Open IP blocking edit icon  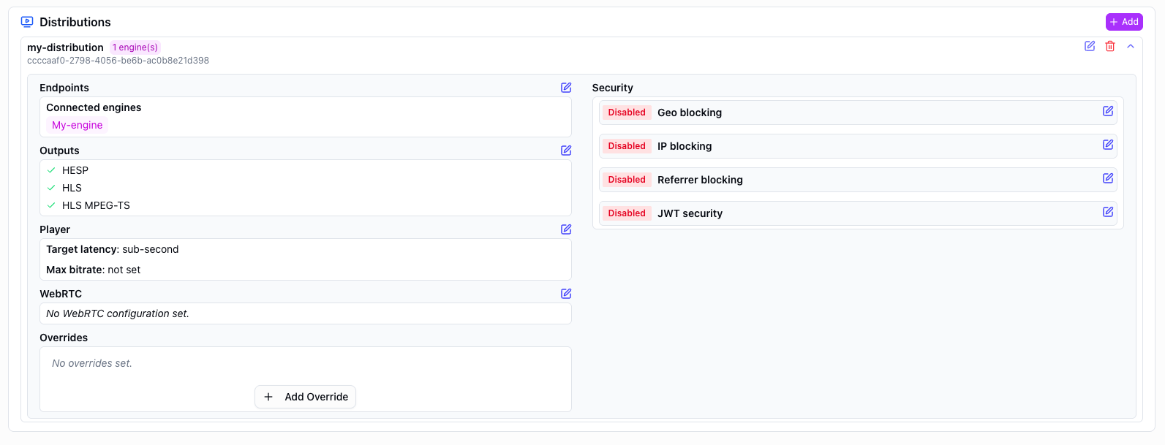pyautogui.click(x=1108, y=145)
